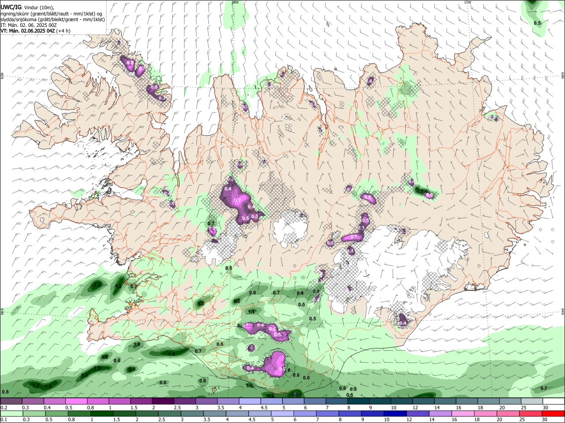Image resolution: width=565 pixels, height=423 pixels.
Task: Click the upper-row '0.2' legend label
Action: (x=3, y=408)
